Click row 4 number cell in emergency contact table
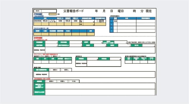Viewport: 189px width, 104px height. (111, 31)
